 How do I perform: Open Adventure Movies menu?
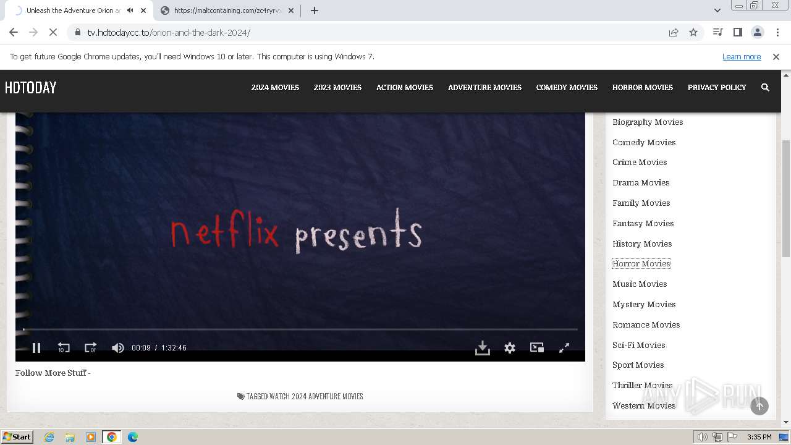[x=484, y=88]
